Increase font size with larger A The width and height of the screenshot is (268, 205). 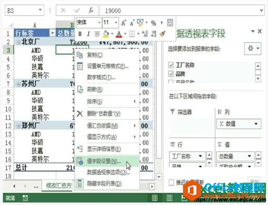[x=123, y=23]
